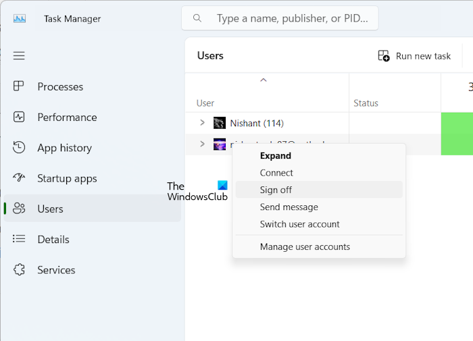This screenshot has height=341, width=473.
Task: Select the Nishant (114) user name
Action: pos(257,123)
